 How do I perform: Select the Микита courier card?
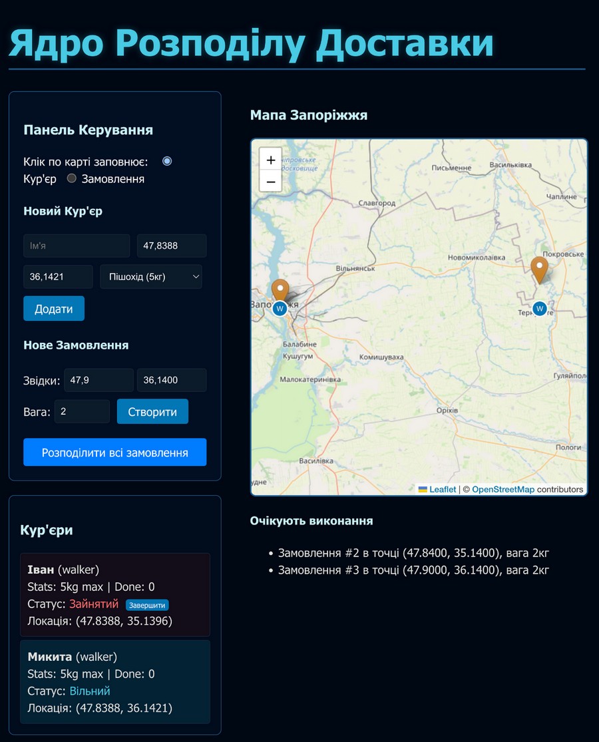[115, 681]
